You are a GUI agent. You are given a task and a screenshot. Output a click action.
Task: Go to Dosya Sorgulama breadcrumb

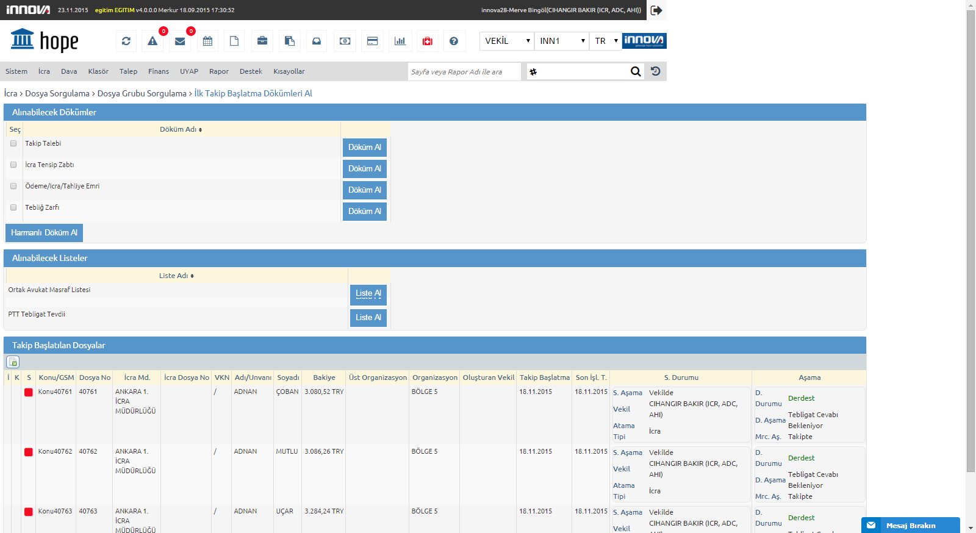pyautogui.click(x=57, y=93)
